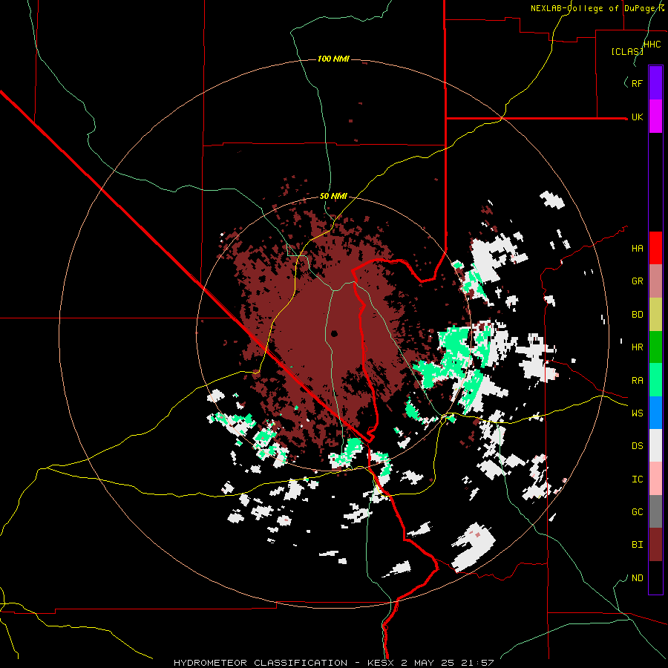Select the "IC" legend label
Viewport: 668px width, 668px height.
[x=637, y=479]
